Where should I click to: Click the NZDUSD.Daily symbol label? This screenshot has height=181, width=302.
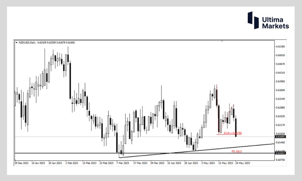(x=27, y=43)
